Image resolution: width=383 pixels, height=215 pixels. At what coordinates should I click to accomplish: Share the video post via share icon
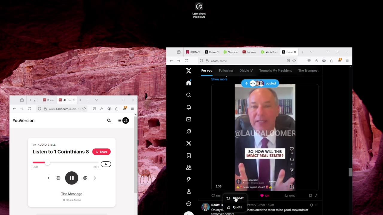click(317, 196)
